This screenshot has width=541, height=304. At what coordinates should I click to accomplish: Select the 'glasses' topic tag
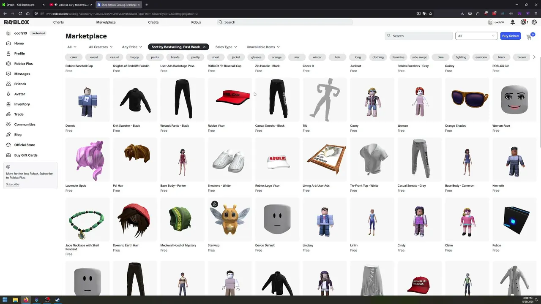(256, 57)
